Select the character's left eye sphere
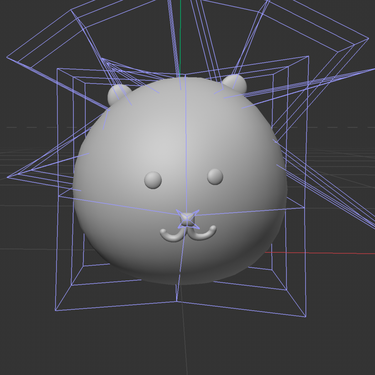The width and height of the screenshot is (375, 375). (x=153, y=180)
